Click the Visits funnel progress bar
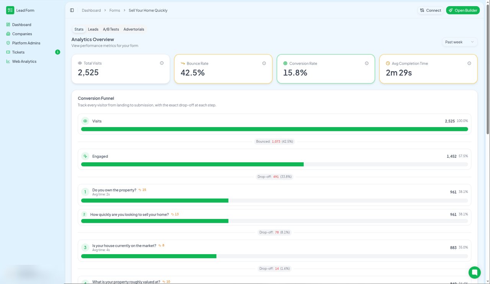This screenshot has width=490, height=284. (274, 129)
